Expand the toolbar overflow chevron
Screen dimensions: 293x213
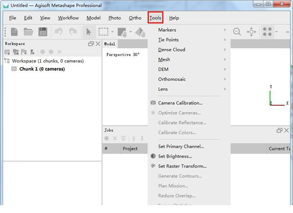[x=288, y=32]
